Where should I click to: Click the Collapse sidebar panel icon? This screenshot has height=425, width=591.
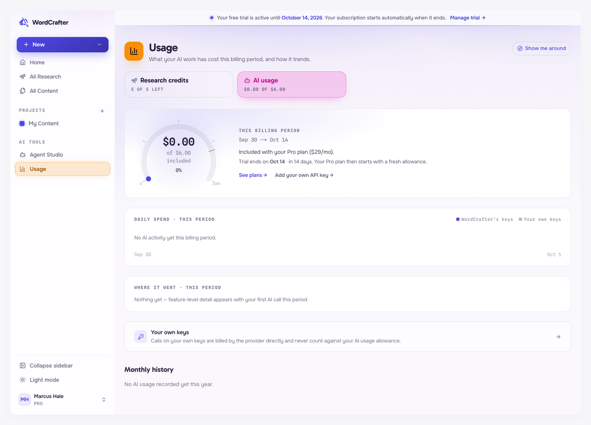coord(23,365)
